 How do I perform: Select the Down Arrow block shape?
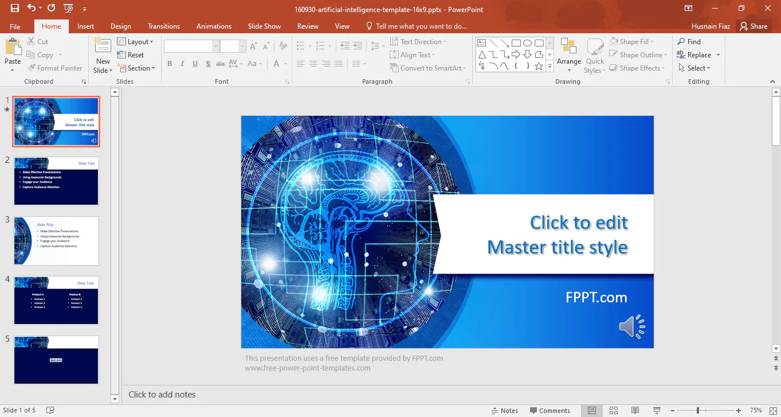click(527, 54)
